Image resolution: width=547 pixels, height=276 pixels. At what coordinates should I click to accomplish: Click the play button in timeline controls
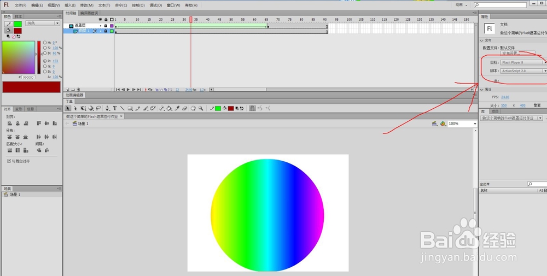[x=128, y=90]
